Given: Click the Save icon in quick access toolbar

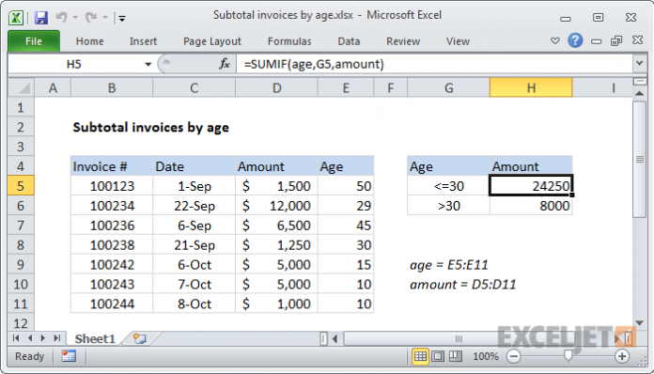Looking at the screenshot, I should (x=41, y=18).
